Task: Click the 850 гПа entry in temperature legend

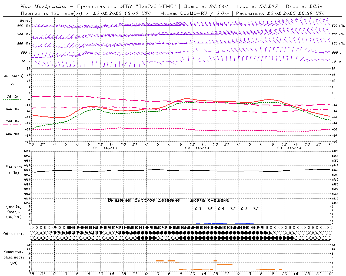Action: point(13,109)
